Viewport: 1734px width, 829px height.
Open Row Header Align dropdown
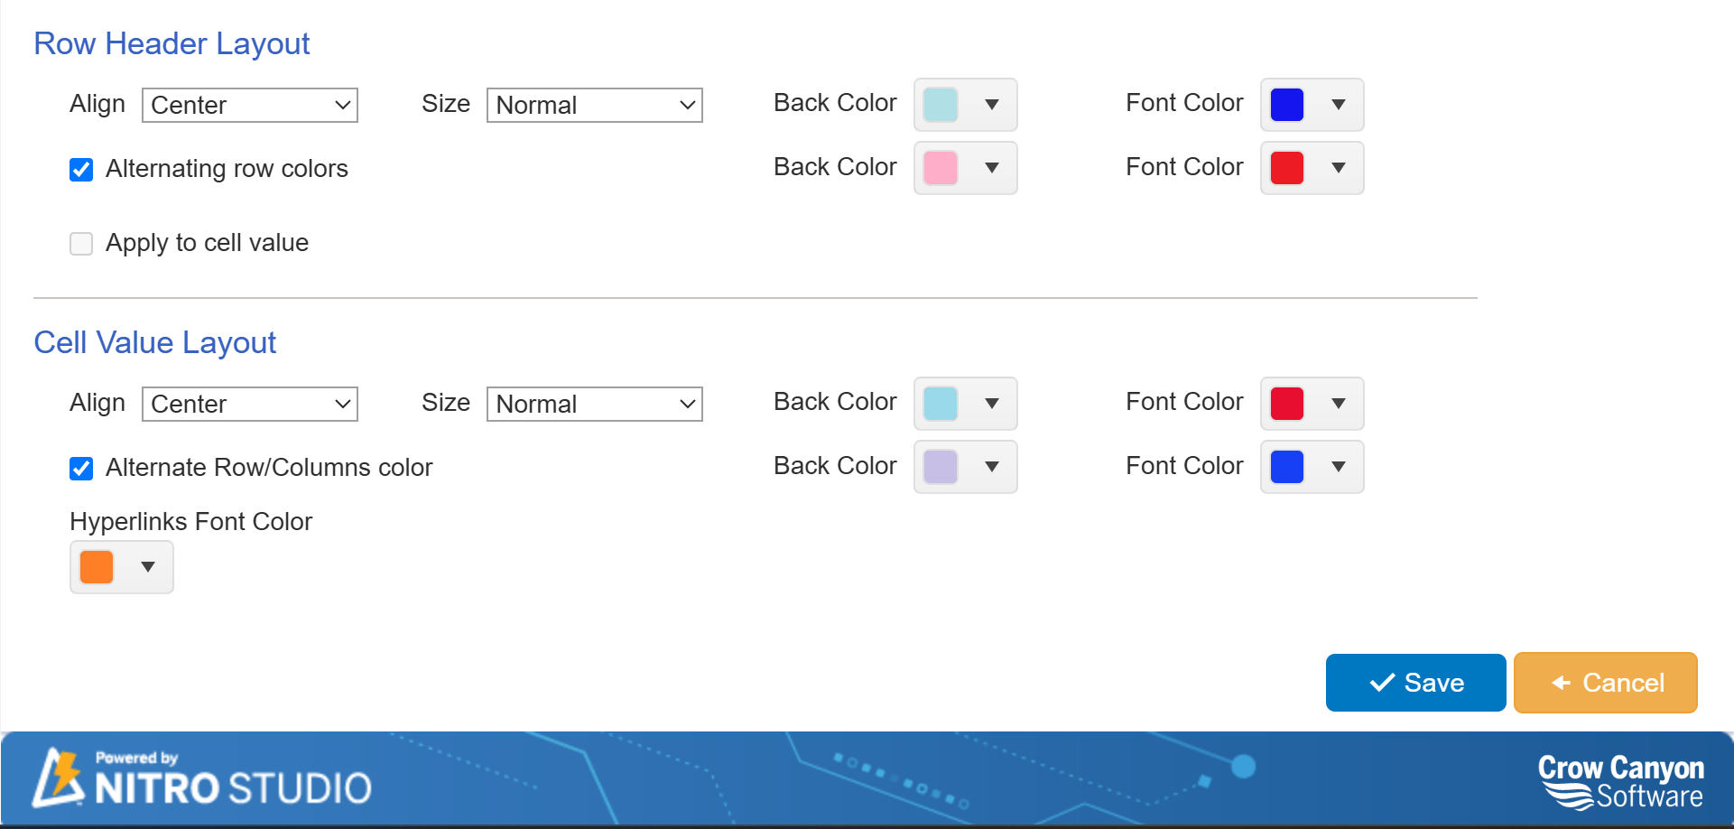[250, 106]
